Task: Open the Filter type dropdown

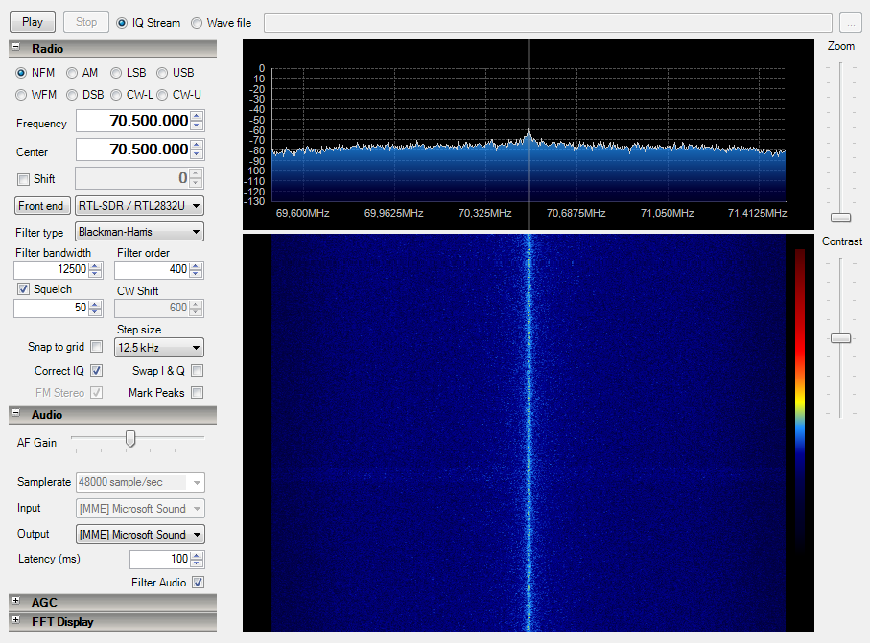Action: click(x=139, y=232)
